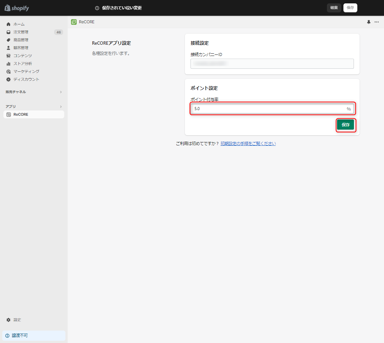Open ディスカウント menu item
Screen dimensions: 384x343
pyautogui.click(x=26, y=79)
